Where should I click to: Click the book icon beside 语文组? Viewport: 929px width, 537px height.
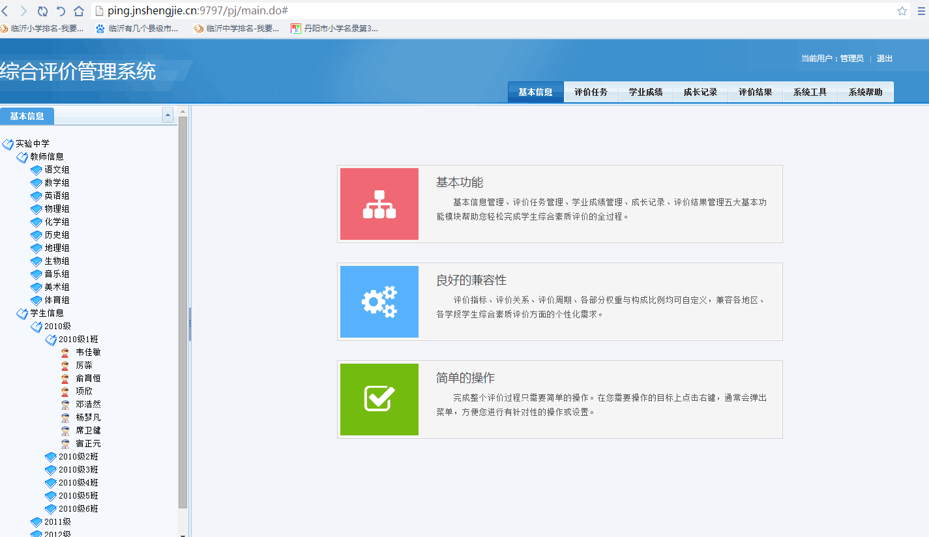tap(37, 170)
